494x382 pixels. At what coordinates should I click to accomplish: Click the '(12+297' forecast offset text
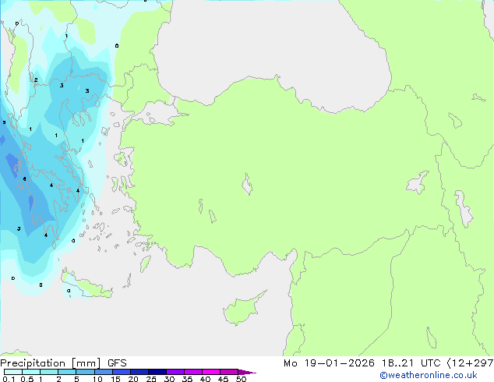[x=470, y=363]
